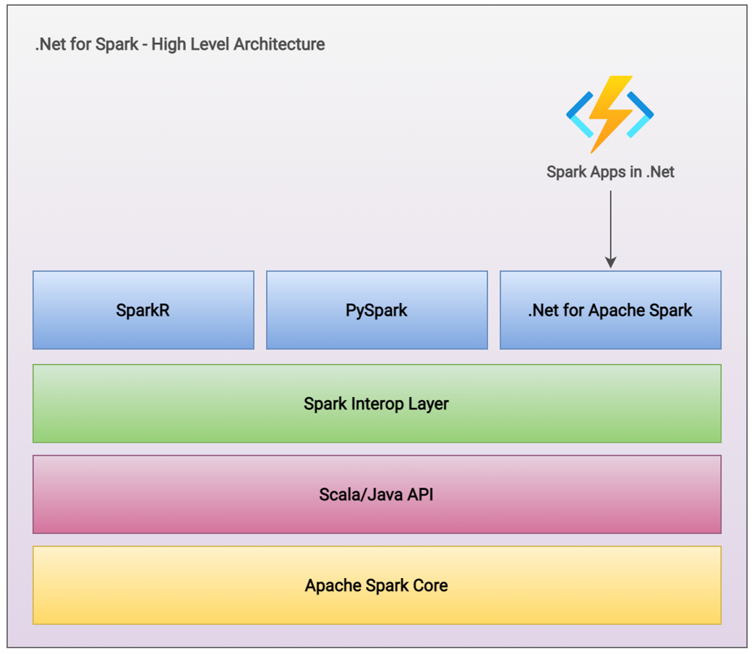Click the 'Scala/Java API' text
This screenshot has height=654, width=752.
377,495
